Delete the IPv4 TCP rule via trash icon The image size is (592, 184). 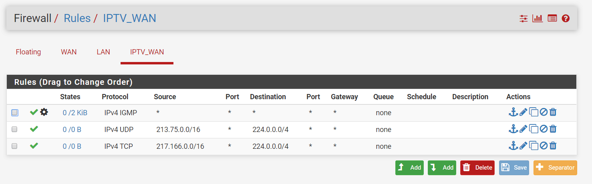(553, 146)
